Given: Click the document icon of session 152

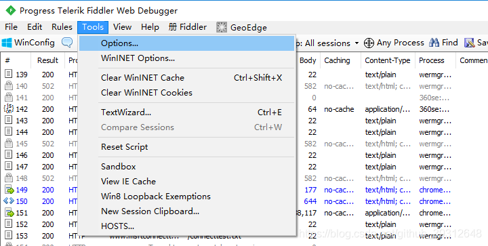Looking at the screenshot, I should (x=9, y=224).
